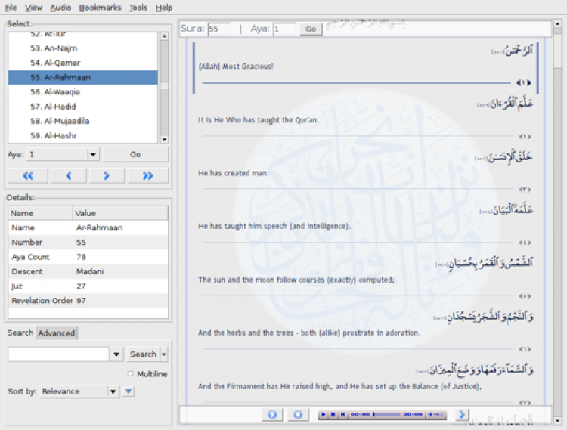
Task: Open the search history dropdown arrow
Action: [x=116, y=354]
